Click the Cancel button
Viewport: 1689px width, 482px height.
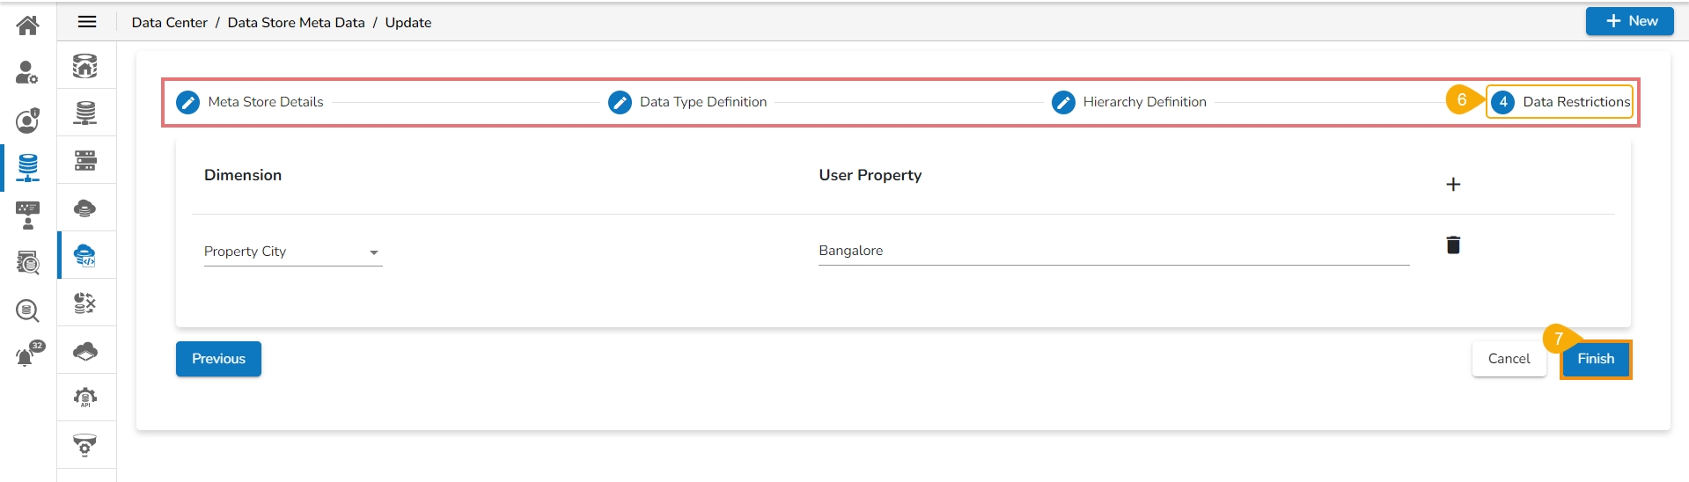click(x=1509, y=359)
